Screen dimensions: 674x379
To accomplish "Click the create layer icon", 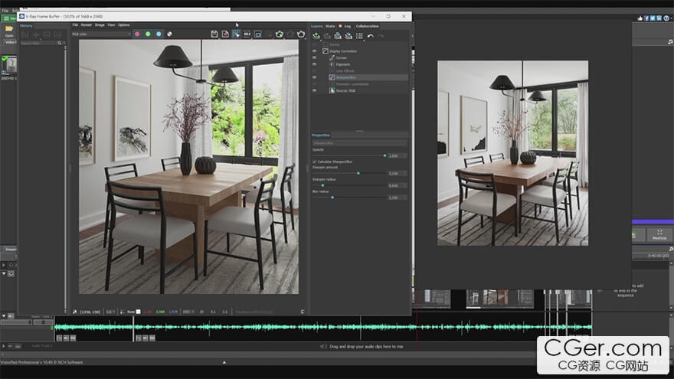I will 316,36.
